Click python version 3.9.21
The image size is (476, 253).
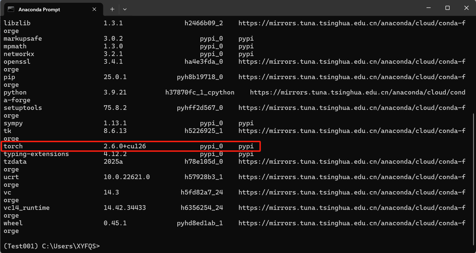click(x=115, y=92)
